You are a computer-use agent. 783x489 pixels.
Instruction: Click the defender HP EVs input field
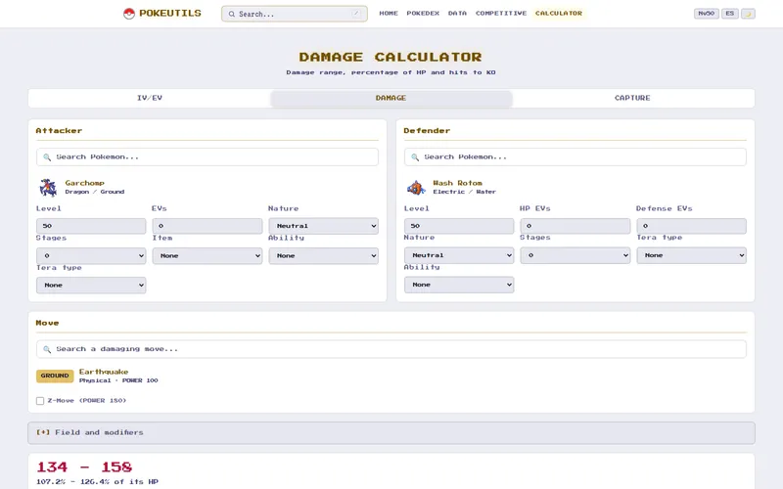click(x=576, y=226)
